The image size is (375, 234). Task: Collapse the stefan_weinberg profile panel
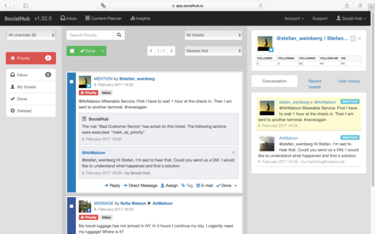[x=353, y=38]
